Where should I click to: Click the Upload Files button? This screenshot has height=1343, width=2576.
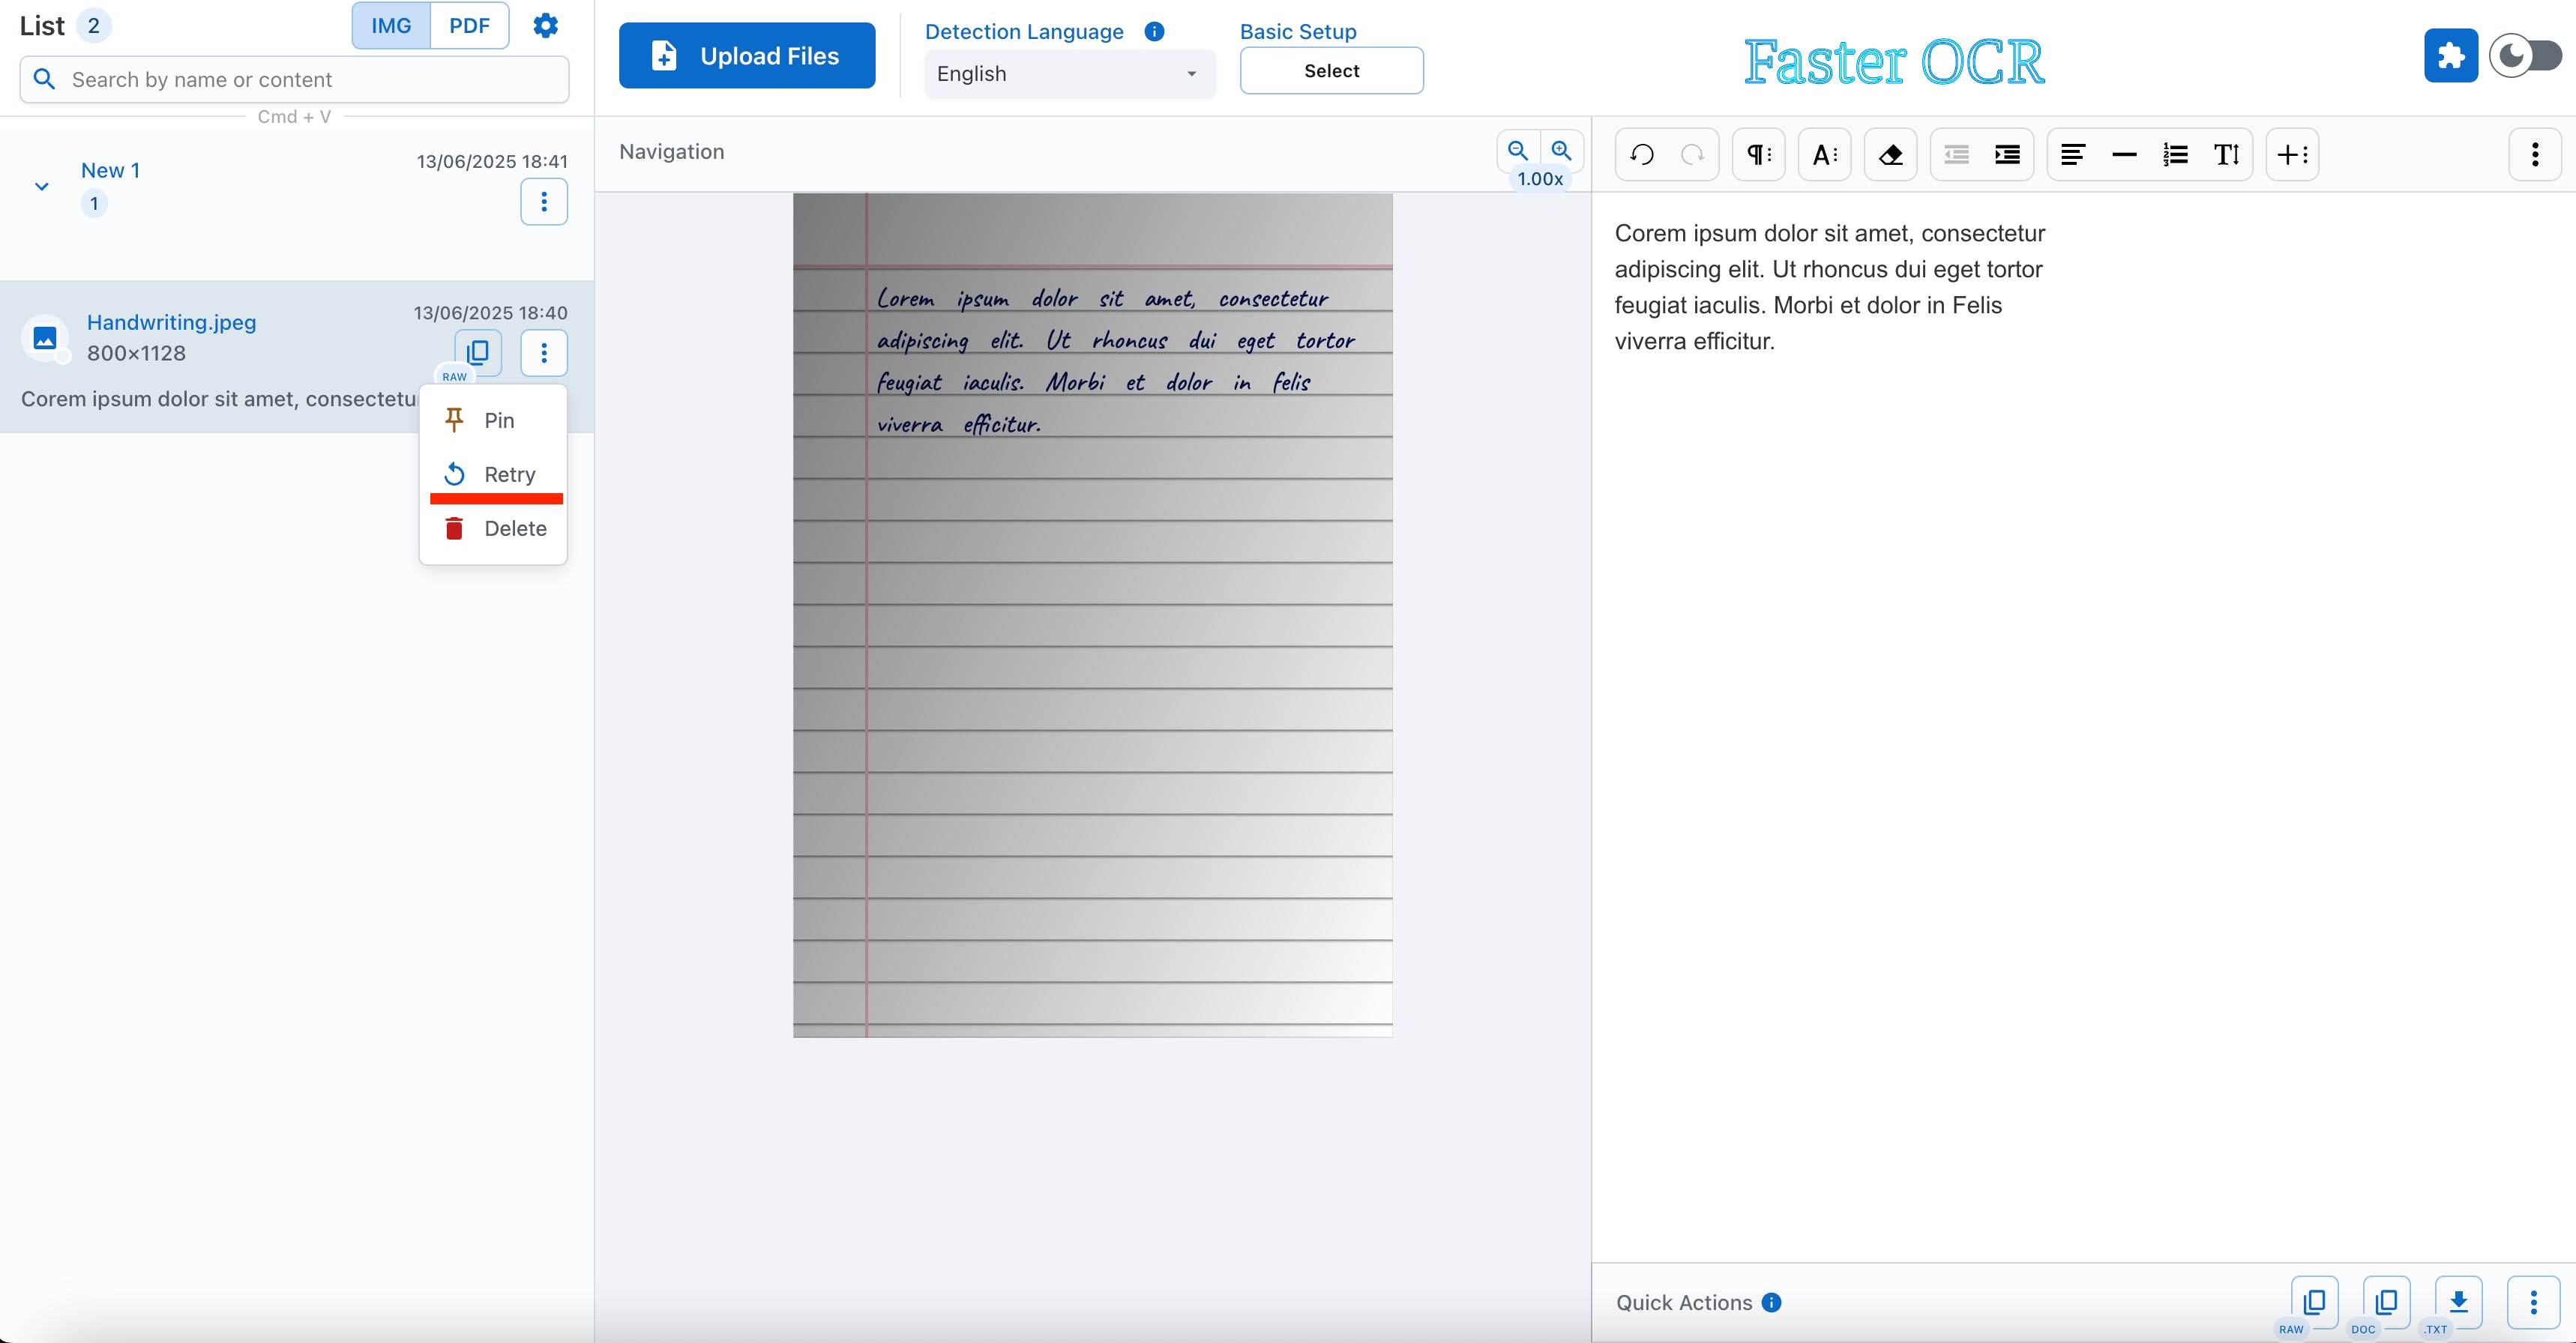click(x=746, y=56)
